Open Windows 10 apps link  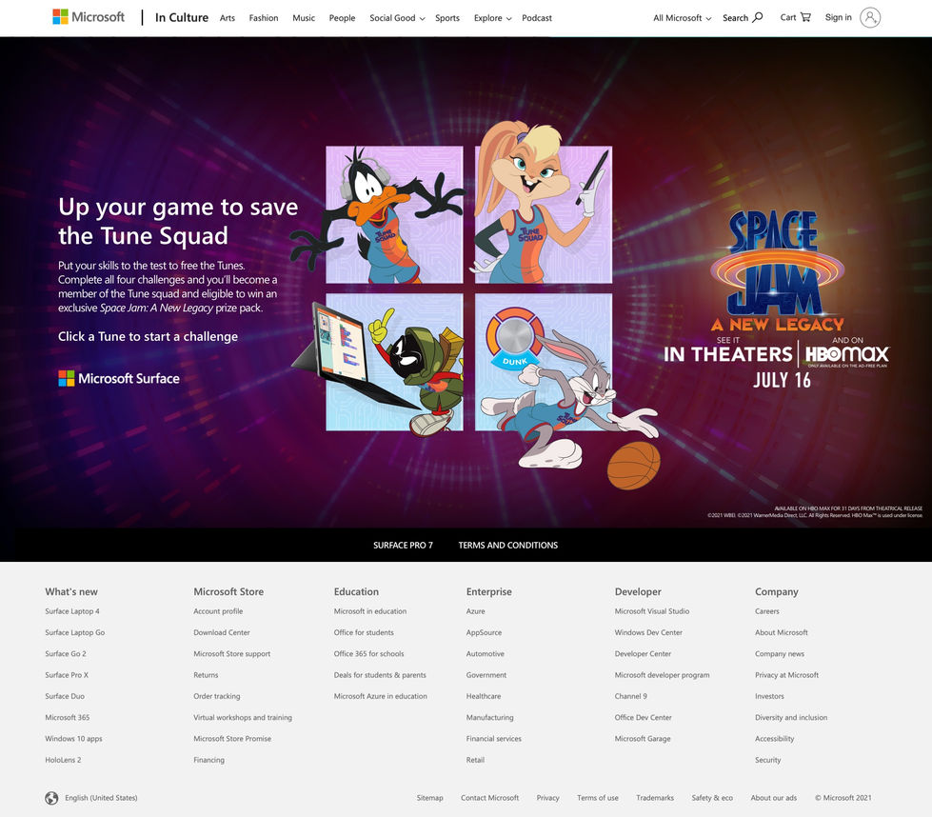point(73,739)
